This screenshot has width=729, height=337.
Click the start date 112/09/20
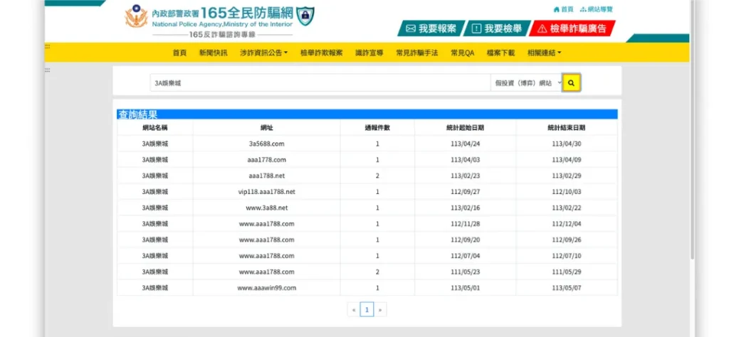pos(465,240)
